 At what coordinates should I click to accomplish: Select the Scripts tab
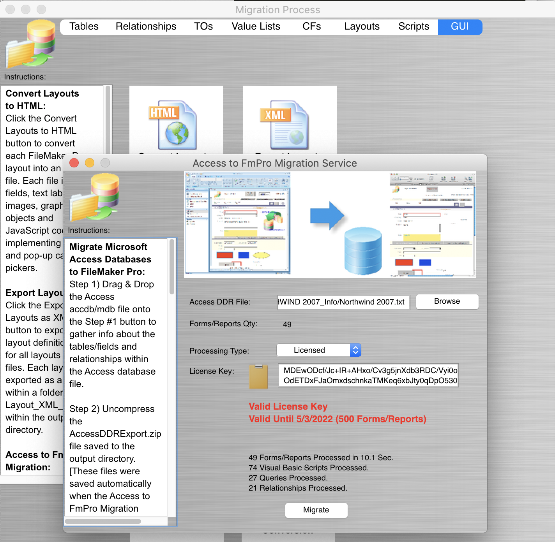click(x=414, y=26)
